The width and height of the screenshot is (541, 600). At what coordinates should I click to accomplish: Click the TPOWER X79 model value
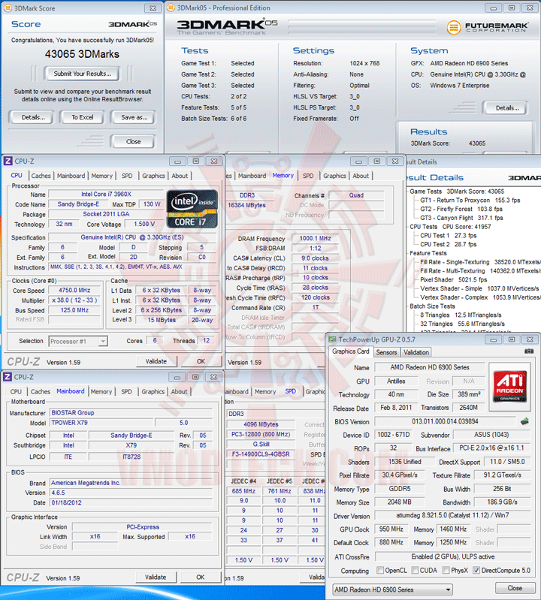coord(101,423)
